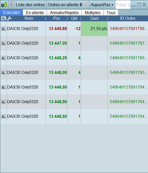Show the Tous orders tab
The image size is (148, 173).
pos(111,13)
